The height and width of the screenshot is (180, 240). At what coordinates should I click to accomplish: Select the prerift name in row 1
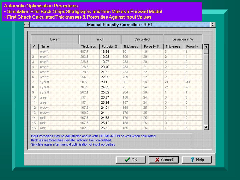[x=58, y=52]
